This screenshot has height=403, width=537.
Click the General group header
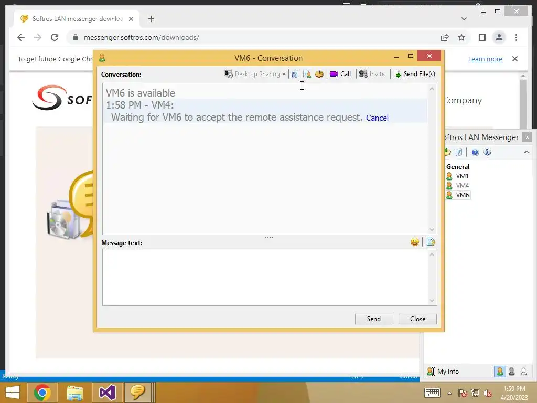point(457,167)
